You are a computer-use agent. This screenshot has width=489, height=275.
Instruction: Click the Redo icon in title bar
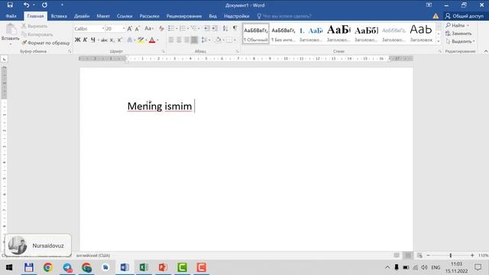click(x=44, y=5)
